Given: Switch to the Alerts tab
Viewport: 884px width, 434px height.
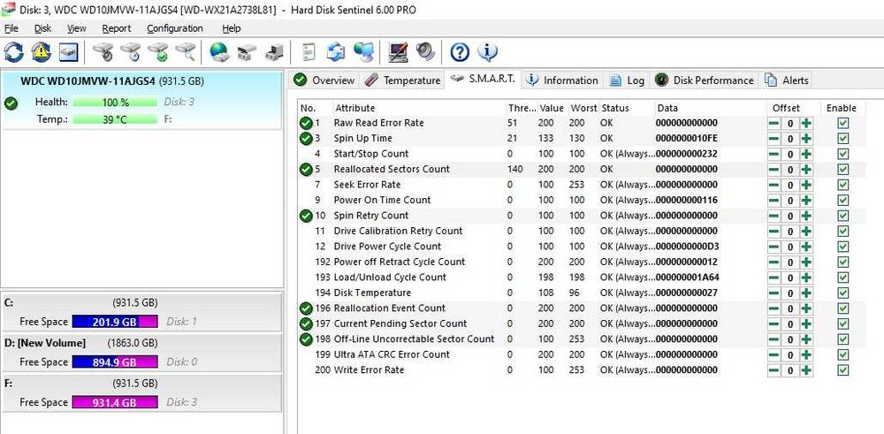Looking at the screenshot, I should tap(787, 80).
